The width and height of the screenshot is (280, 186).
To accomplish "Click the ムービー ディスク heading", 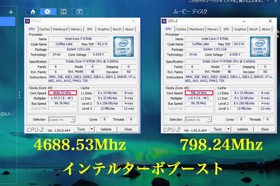I will point(190,12).
